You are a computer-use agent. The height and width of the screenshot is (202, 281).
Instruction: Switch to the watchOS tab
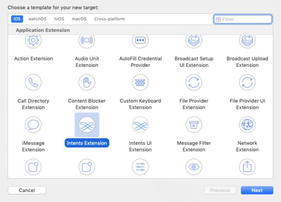click(x=37, y=19)
